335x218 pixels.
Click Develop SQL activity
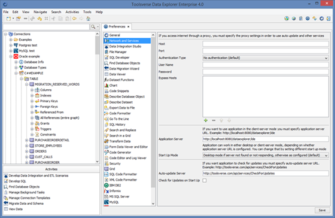(x=17, y=181)
